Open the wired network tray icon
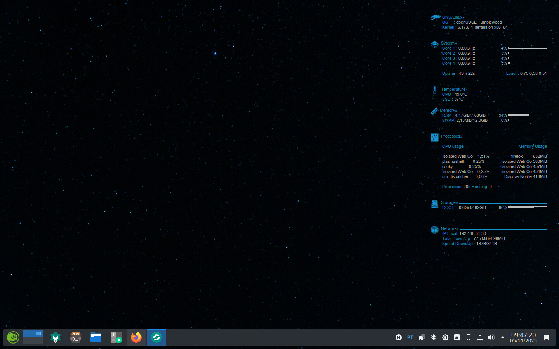 pos(480,337)
